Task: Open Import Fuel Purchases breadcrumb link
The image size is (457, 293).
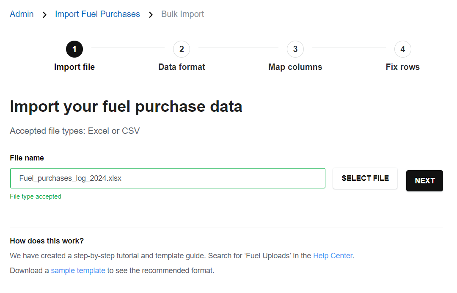Action: click(97, 14)
